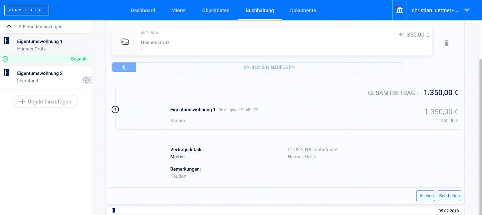
Task: Open the user account dropdown arrow
Action: pos(467,10)
